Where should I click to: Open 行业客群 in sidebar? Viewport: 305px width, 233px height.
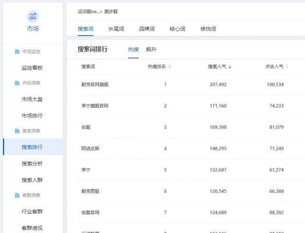tap(32, 211)
